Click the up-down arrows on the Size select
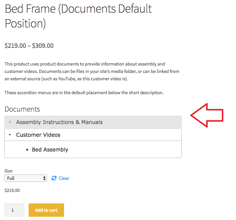The height and width of the screenshot is (220, 236). pos(44,178)
